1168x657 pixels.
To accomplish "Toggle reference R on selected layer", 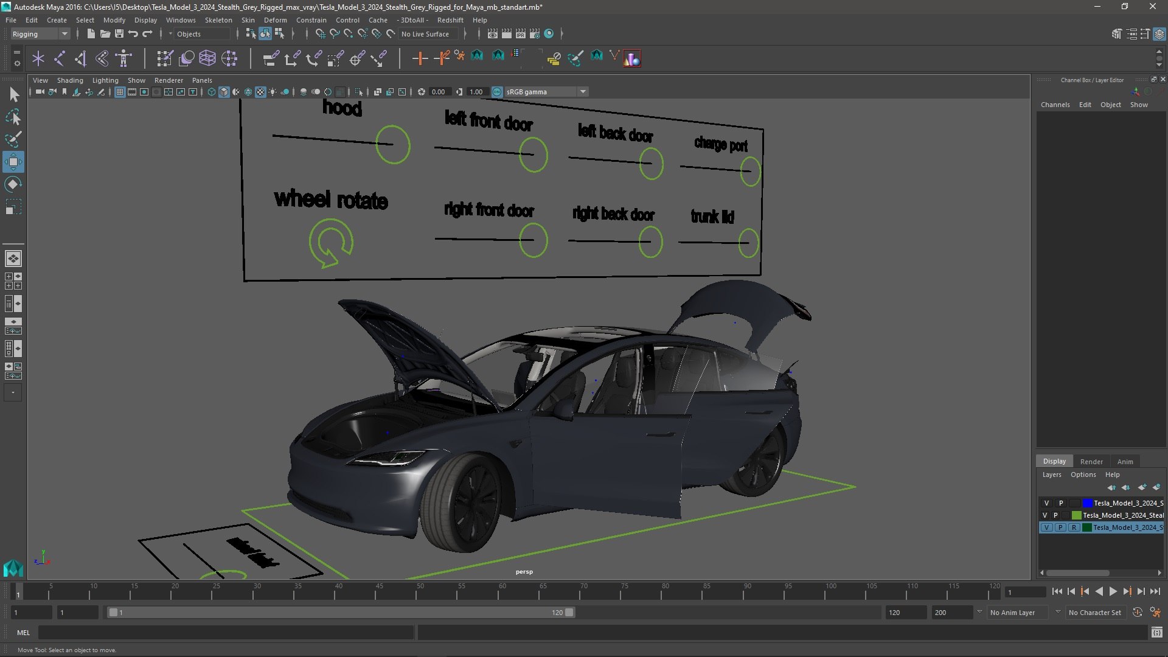I will pyautogui.click(x=1074, y=527).
